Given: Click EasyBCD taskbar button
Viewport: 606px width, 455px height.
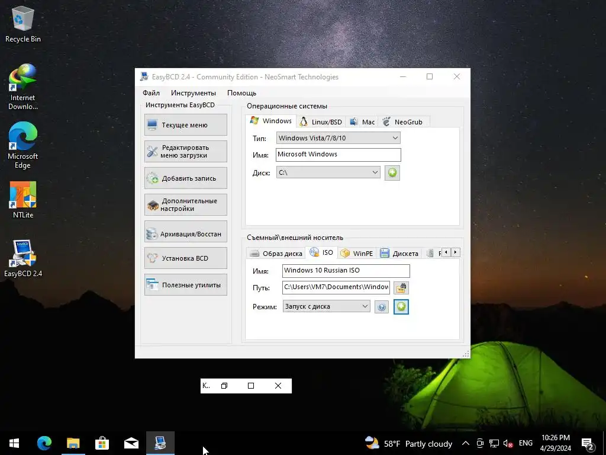Looking at the screenshot, I should coord(160,443).
